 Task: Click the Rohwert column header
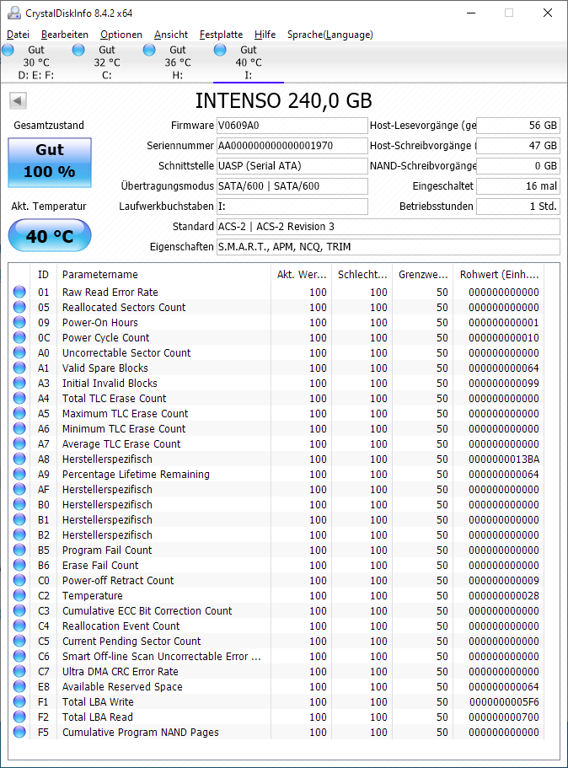pyautogui.click(x=498, y=274)
